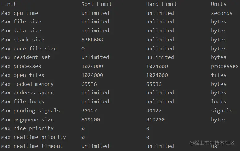This screenshot has width=240, height=151.
Task: Click the "Soft Limit" column header text
Action: [97, 4]
